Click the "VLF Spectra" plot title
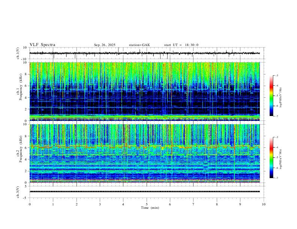The image size is (297, 229). click(42, 45)
